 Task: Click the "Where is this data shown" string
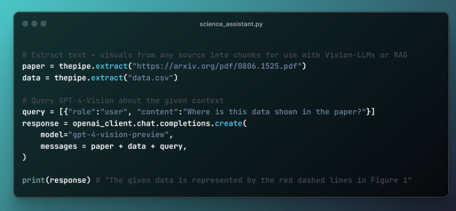coord(274,112)
